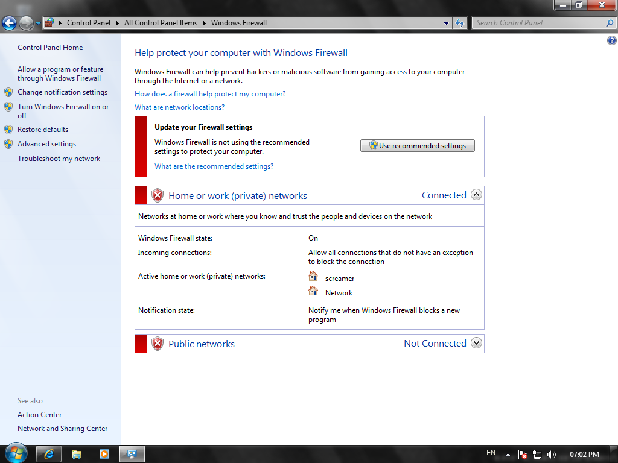
Task: Click the firewall icon in address bar
Action: (49, 23)
